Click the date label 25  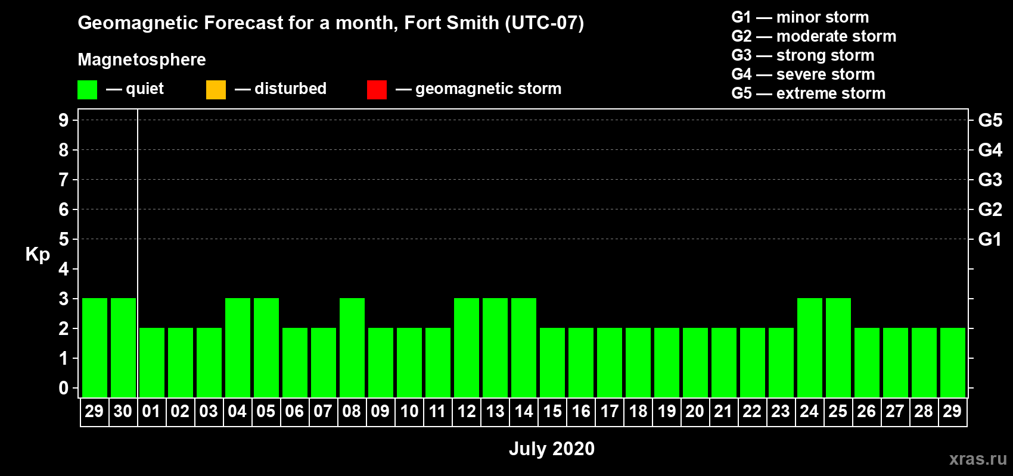click(x=838, y=411)
